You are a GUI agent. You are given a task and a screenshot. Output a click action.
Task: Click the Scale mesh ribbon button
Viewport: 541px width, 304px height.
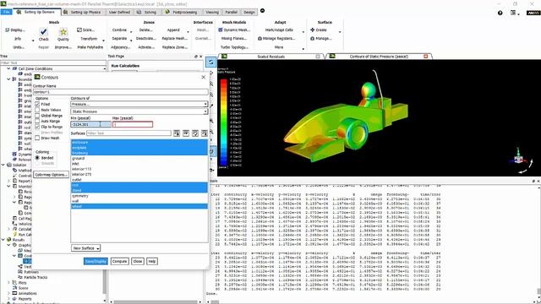(85, 30)
